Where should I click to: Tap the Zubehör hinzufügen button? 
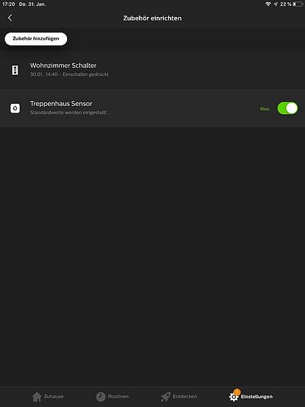point(36,39)
